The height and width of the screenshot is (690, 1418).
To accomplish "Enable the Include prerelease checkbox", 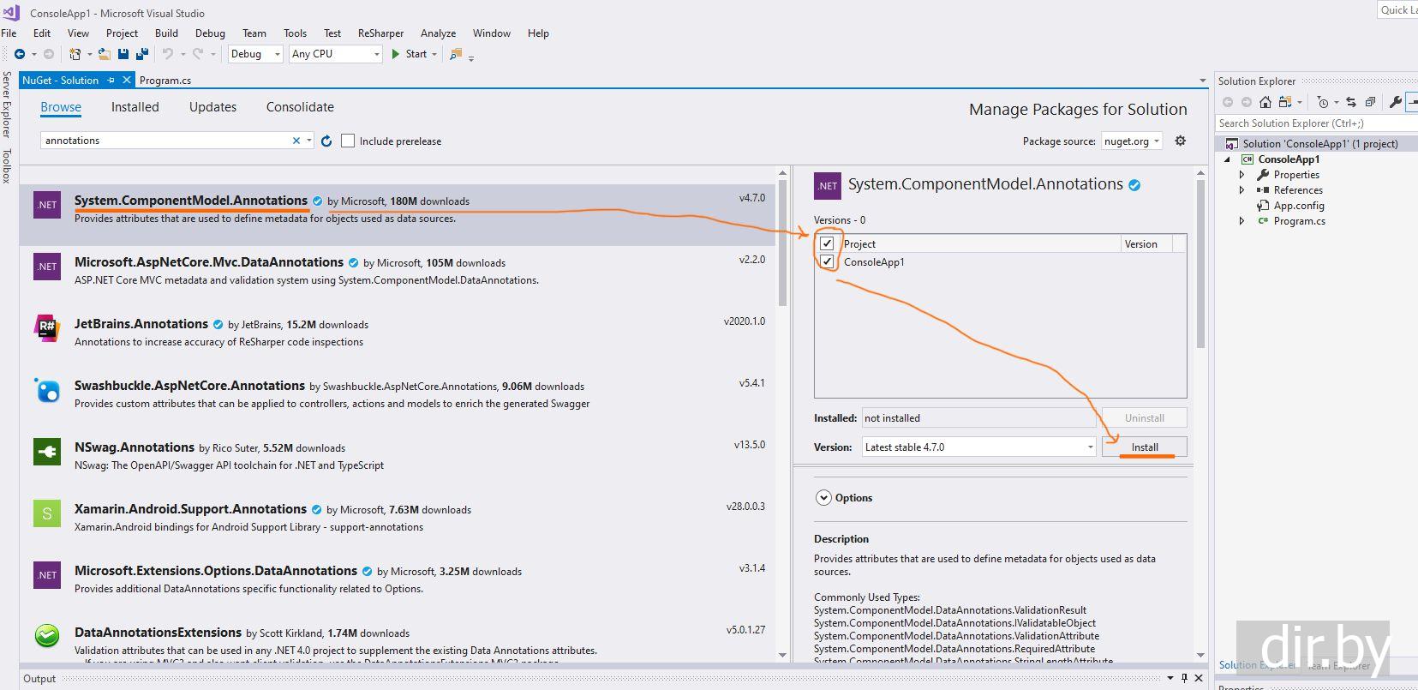I will [x=348, y=141].
